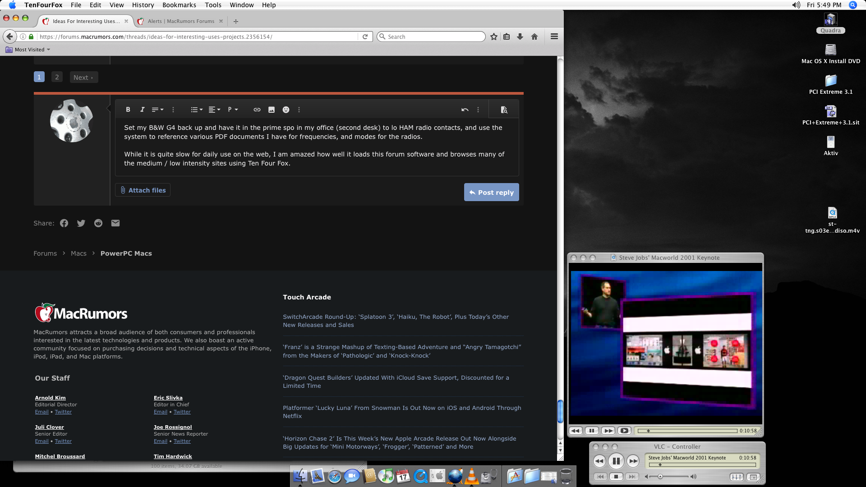Click the editor preview icon

[x=504, y=110]
